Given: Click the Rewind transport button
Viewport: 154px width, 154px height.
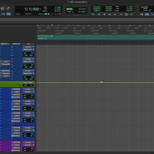Looking at the screenshot, I should [104, 15].
